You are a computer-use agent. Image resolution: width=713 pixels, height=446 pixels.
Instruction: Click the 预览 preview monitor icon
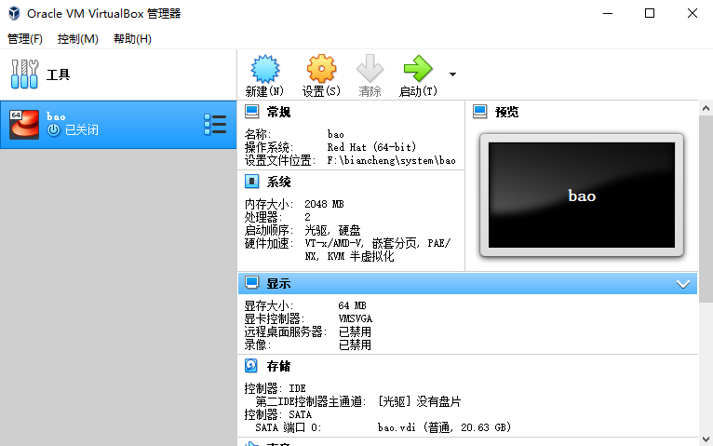[x=479, y=112]
